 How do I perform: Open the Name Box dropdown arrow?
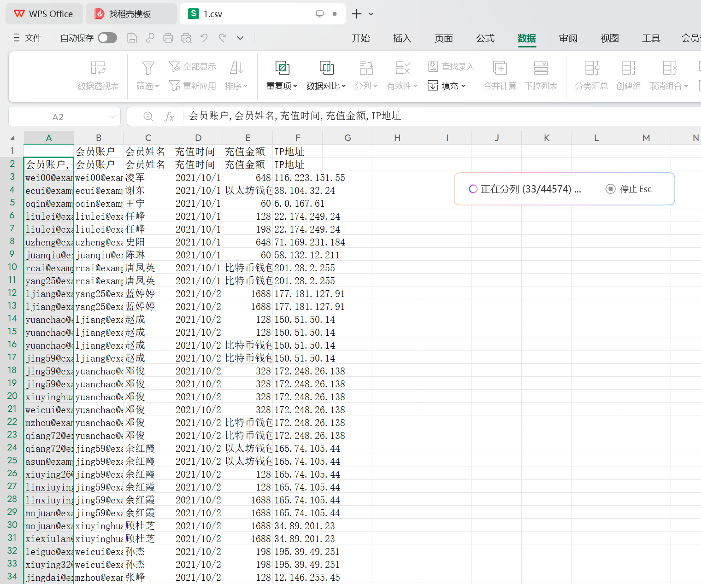[x=112, y=117]
